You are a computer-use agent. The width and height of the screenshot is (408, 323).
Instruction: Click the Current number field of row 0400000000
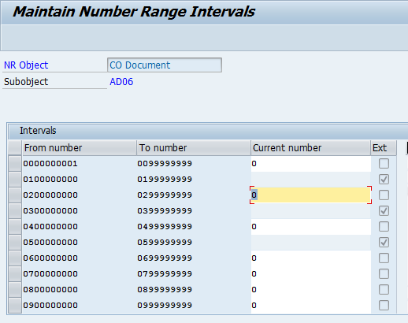310,227
